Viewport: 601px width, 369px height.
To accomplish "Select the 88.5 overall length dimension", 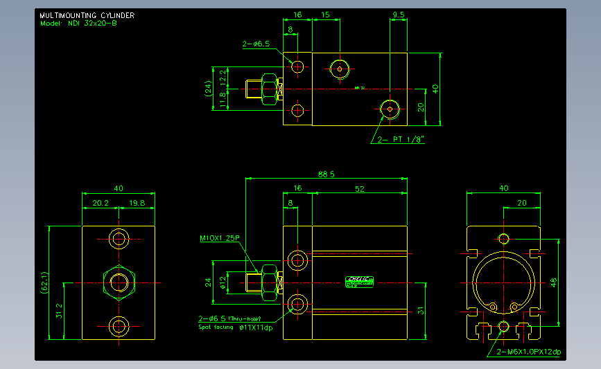I will pos(326,174).
